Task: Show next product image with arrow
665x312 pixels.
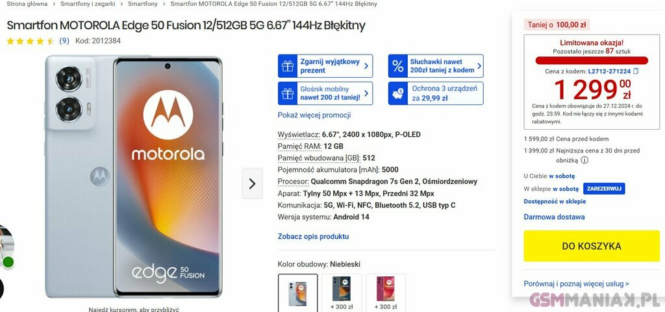Action: click(253, 184)
